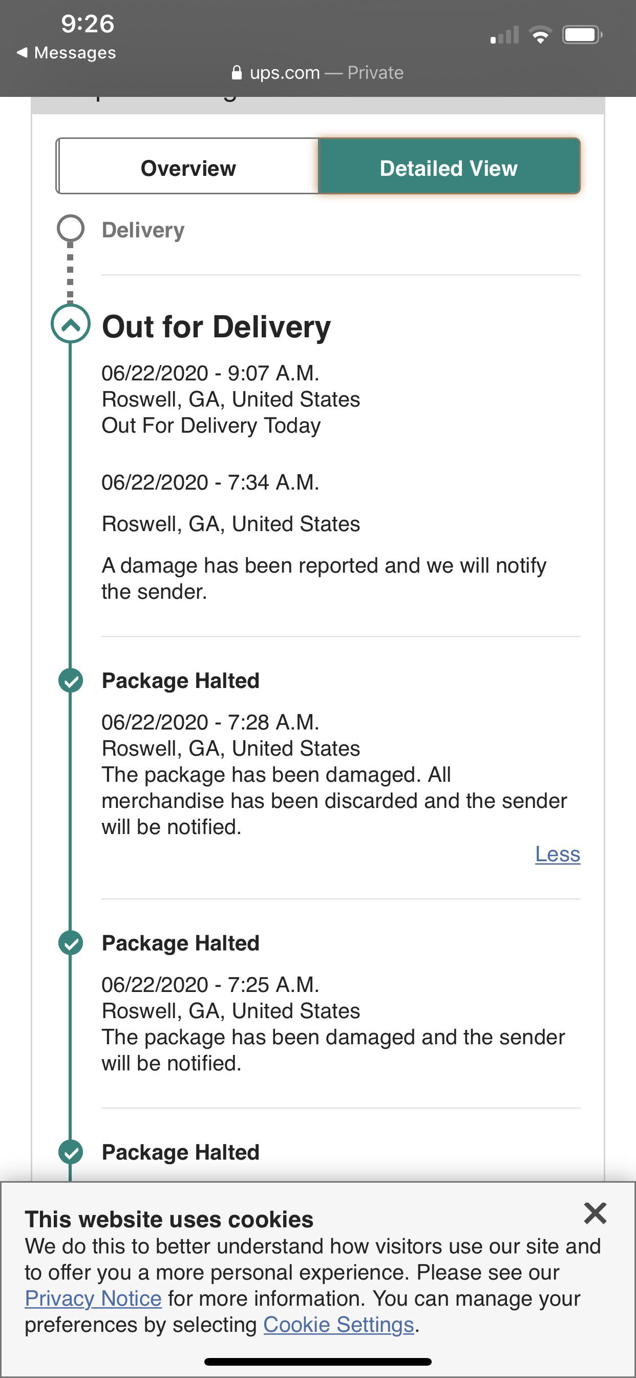Tap the home indicator bar
636x1378 pixels.
[318, 1362]
